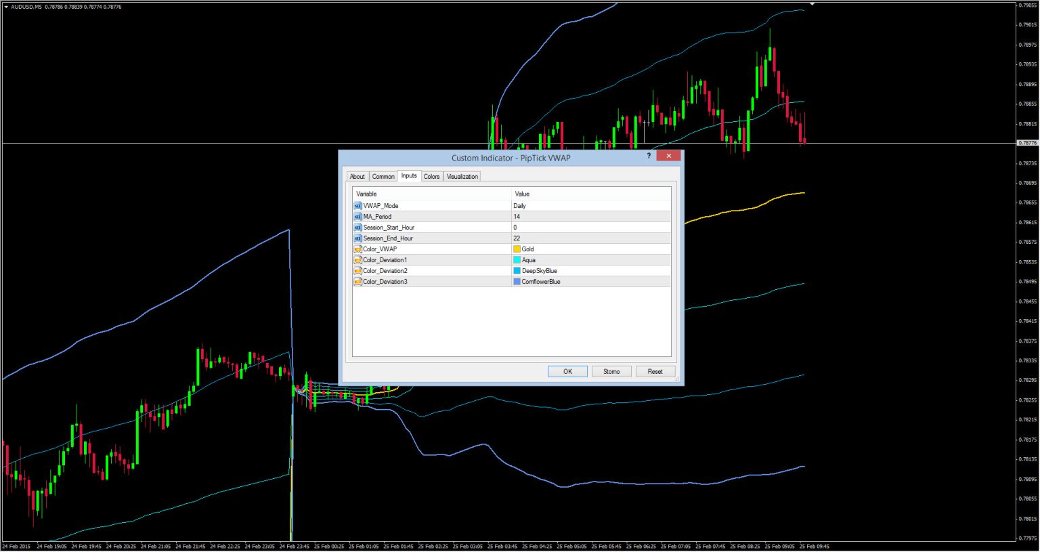This screenshot has height=552, width=1040.
Task: Click the Storno button
Action: 611,371
